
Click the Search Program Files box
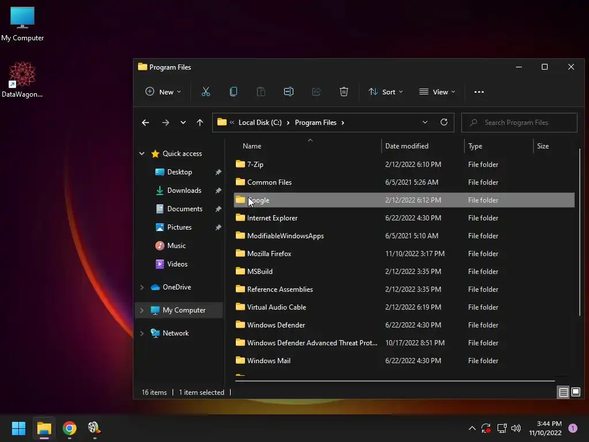(519, 123)
